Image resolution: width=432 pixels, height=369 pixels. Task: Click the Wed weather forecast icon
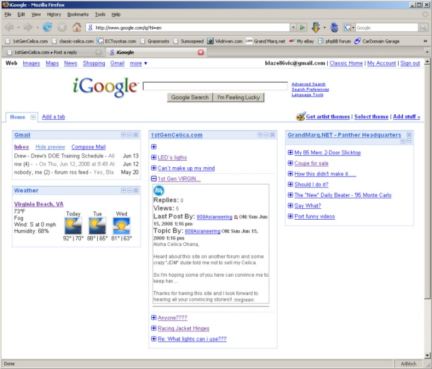tap(122, 226)
